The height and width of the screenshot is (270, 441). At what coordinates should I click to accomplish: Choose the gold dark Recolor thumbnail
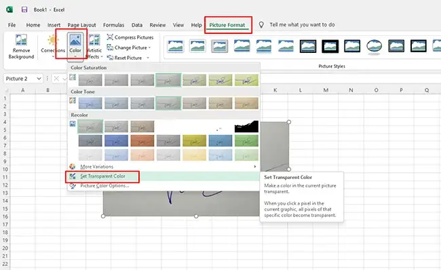[x=194, y=140]
